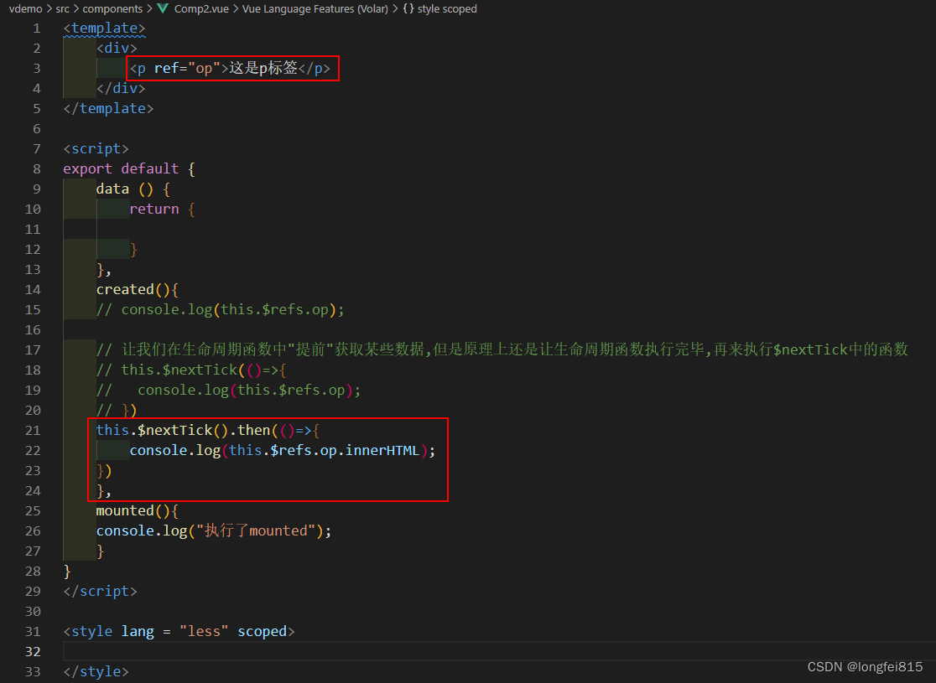This screenshot has height=683, width=936.
Task: Select the "src" breadcrumb item
Action: coord(62,8)
